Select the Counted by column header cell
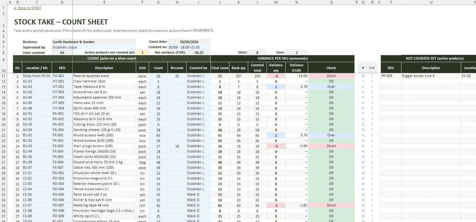 (x=198, y=68)
